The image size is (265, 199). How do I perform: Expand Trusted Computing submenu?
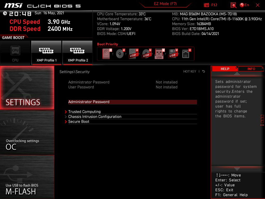[132, 112]
